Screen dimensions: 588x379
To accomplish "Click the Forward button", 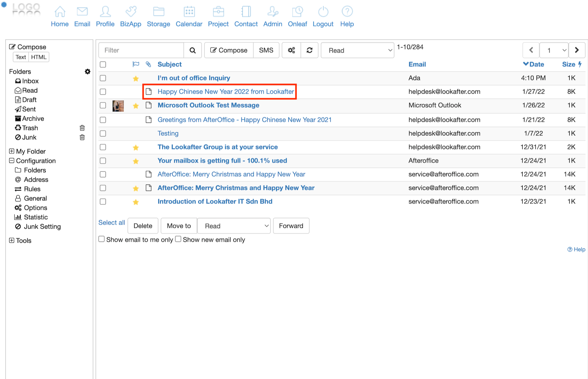I will pos(291,226).
